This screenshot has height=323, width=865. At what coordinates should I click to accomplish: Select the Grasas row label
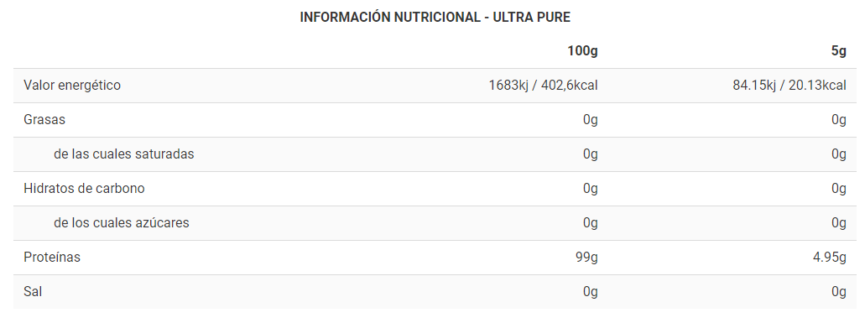click(44, 120)
